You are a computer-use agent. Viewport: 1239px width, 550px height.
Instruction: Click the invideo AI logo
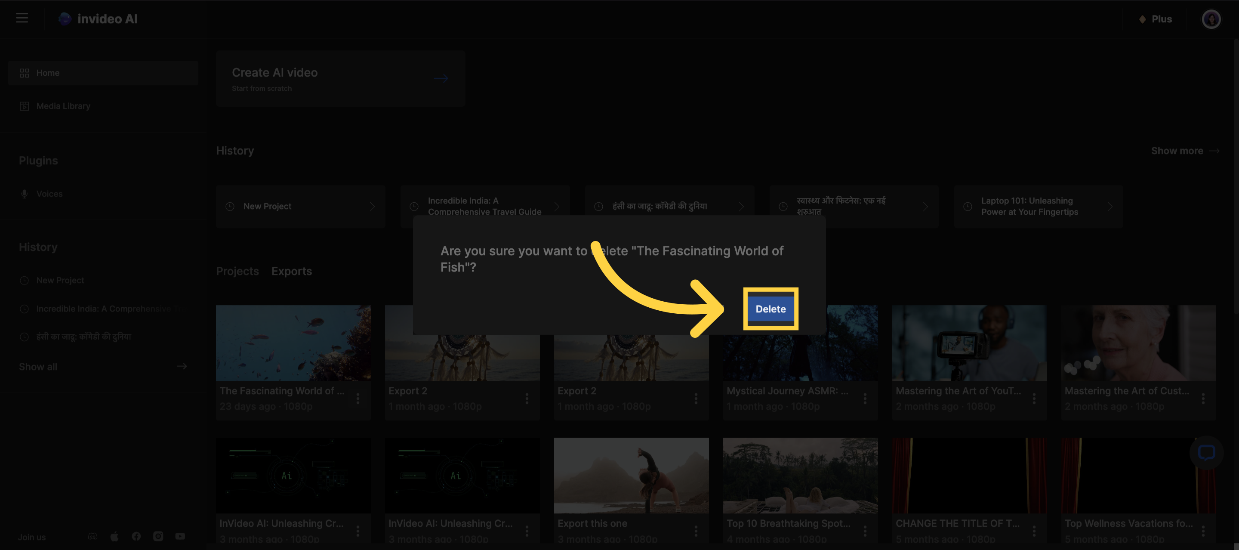[x=98, y=19]
